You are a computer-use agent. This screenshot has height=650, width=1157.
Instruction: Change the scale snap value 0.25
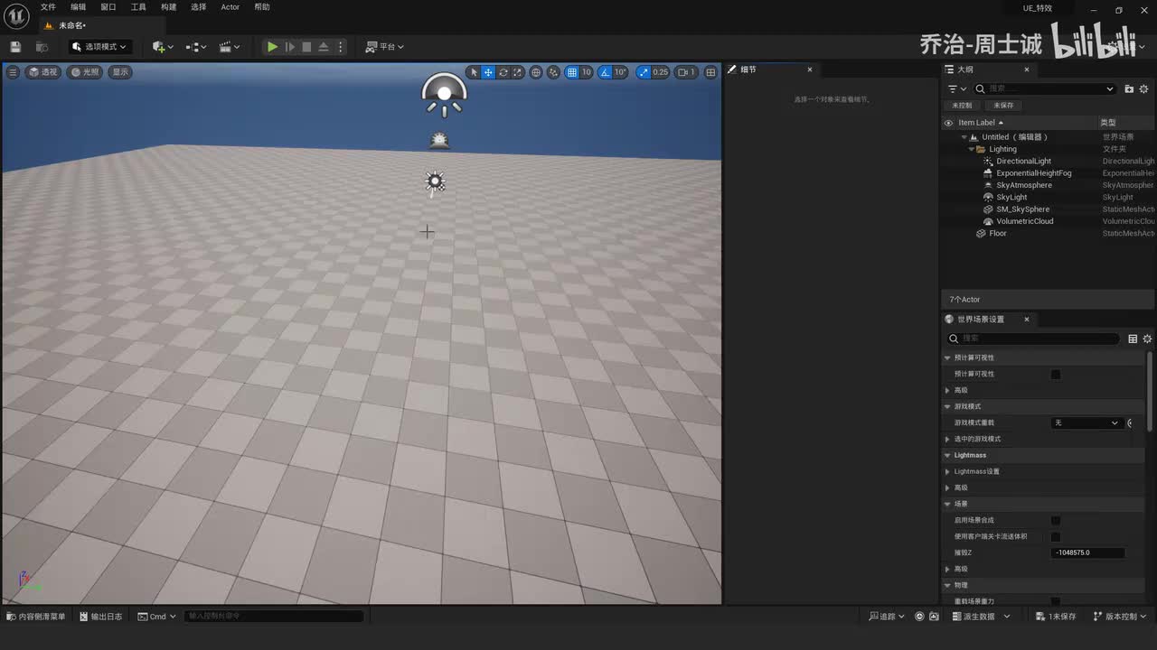[661, 72]
